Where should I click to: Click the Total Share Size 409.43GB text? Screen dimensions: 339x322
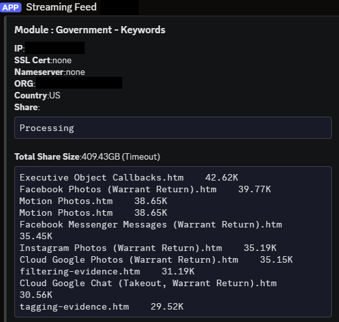click(x=87, y=156)
